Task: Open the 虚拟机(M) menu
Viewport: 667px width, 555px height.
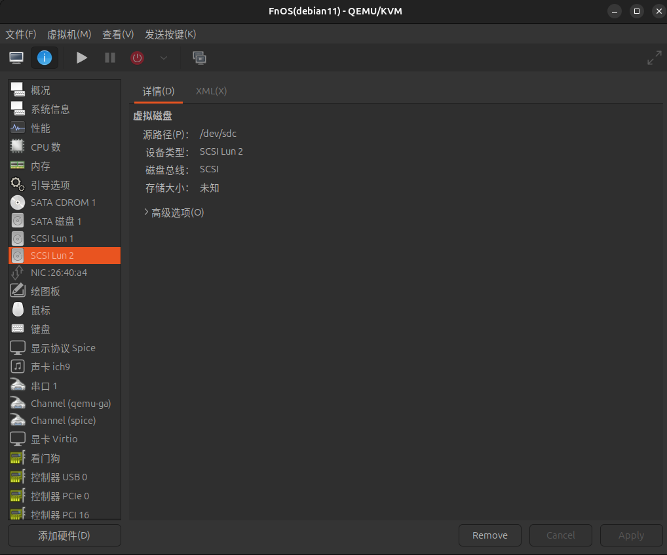Action: click(x=69, y=34)
